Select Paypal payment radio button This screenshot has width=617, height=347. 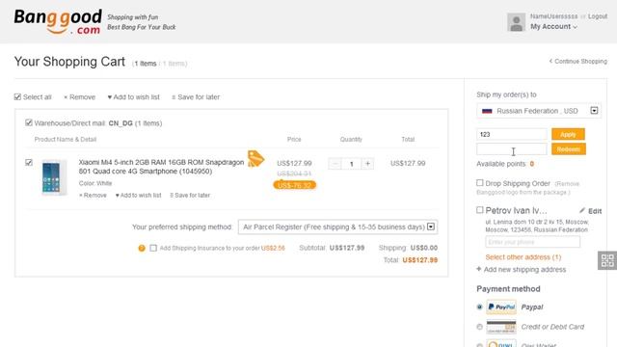[479, 307]
